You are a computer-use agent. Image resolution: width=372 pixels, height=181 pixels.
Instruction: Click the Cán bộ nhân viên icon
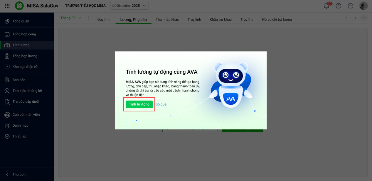coord(7,115)
